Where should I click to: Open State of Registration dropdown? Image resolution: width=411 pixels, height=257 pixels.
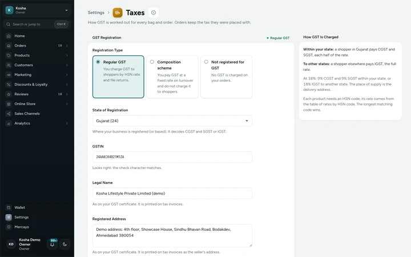172,121
